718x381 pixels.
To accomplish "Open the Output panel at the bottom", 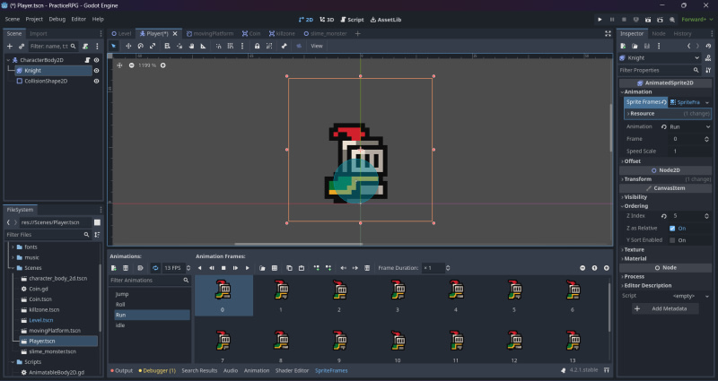I will click(122, 370).
